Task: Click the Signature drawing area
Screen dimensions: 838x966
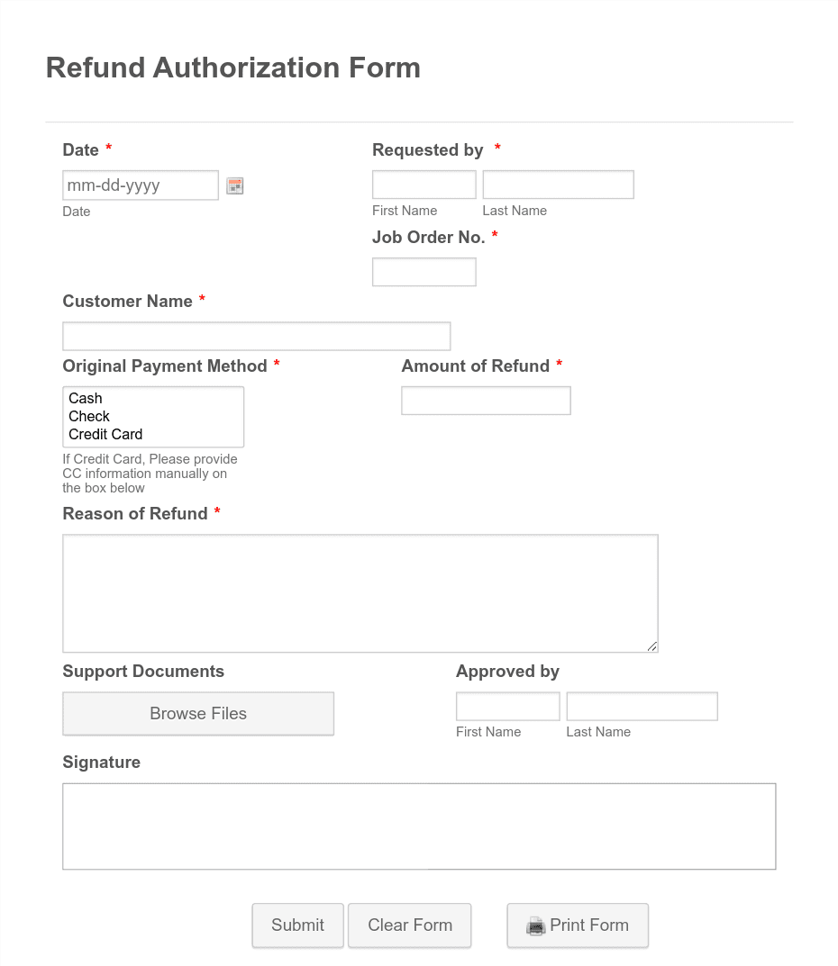Action: point(419,825)
